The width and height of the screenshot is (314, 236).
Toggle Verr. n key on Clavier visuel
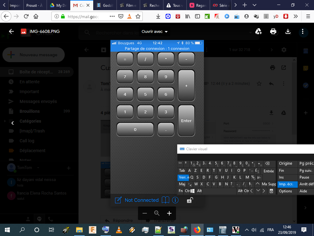(183, 177)
